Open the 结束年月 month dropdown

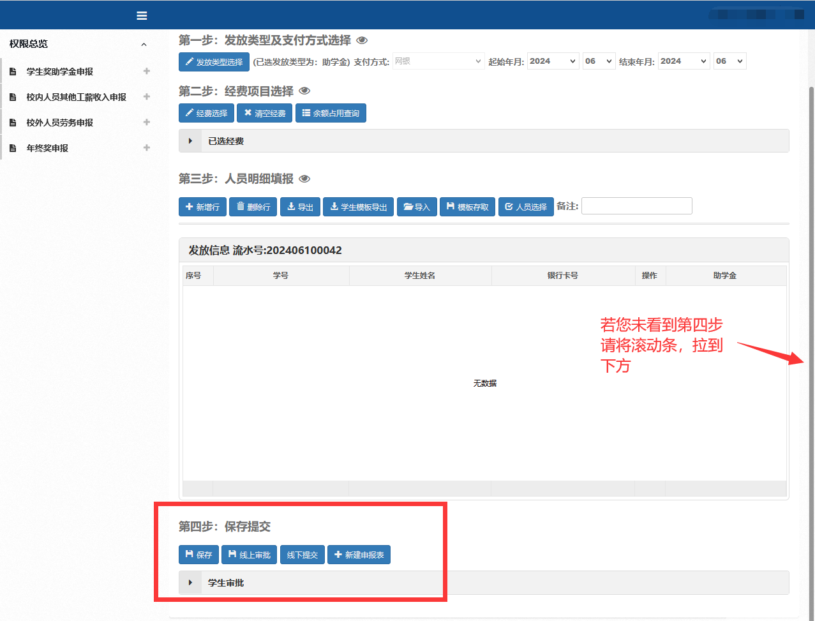point(730,61)
